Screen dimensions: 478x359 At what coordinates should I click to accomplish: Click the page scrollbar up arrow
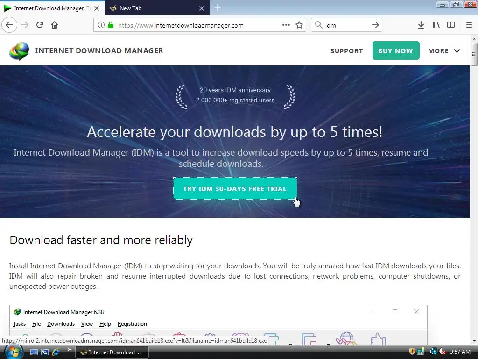tap(474, 39)
